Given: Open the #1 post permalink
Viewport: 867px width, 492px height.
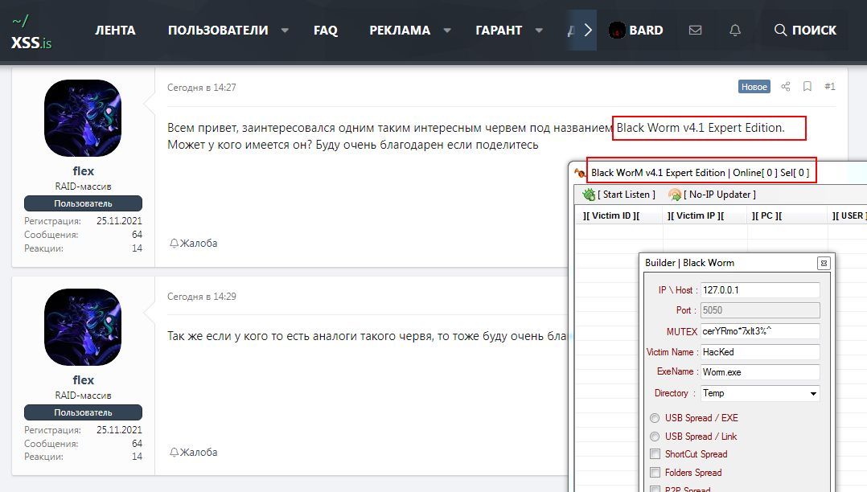Looking at the screenshot, I should click(x=829, y=86).
